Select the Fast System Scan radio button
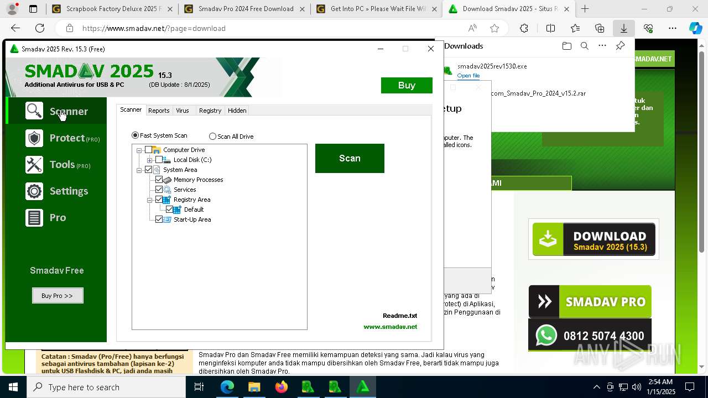The image size is (708, 398). 135,135
